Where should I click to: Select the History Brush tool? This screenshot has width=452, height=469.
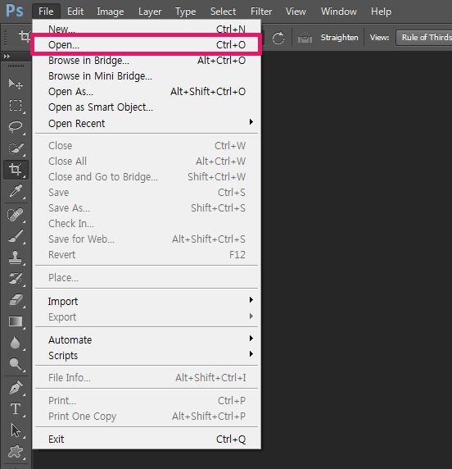[16, 279]
